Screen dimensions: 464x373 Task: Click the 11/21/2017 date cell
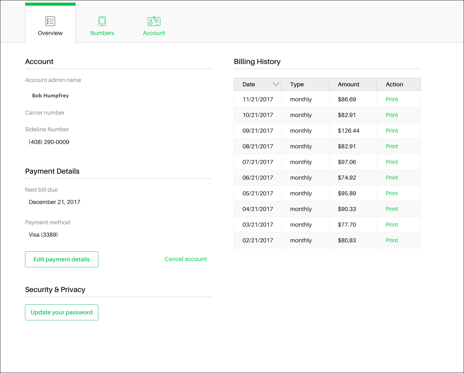[x=258, y=99]
